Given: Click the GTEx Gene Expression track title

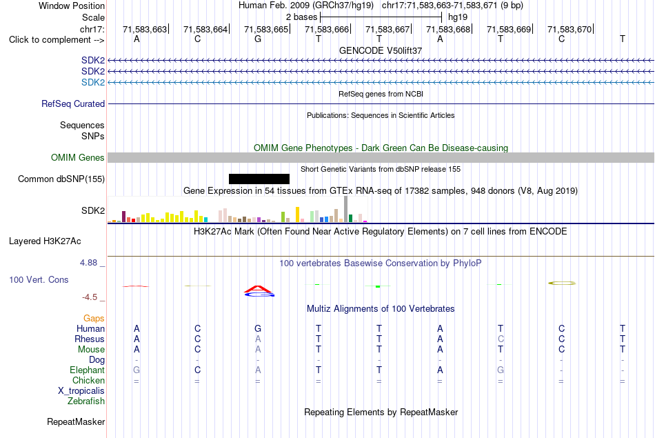Looking at the screenshot, I should coord(381,191).
